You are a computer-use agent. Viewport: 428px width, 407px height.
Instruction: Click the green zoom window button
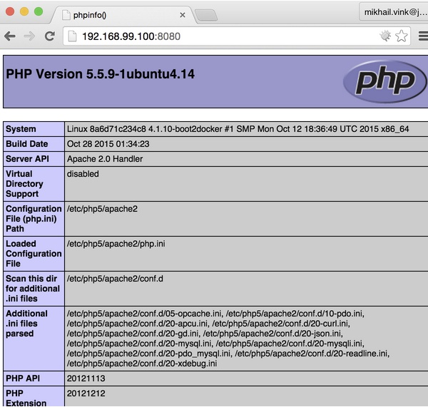pos(39,11)
